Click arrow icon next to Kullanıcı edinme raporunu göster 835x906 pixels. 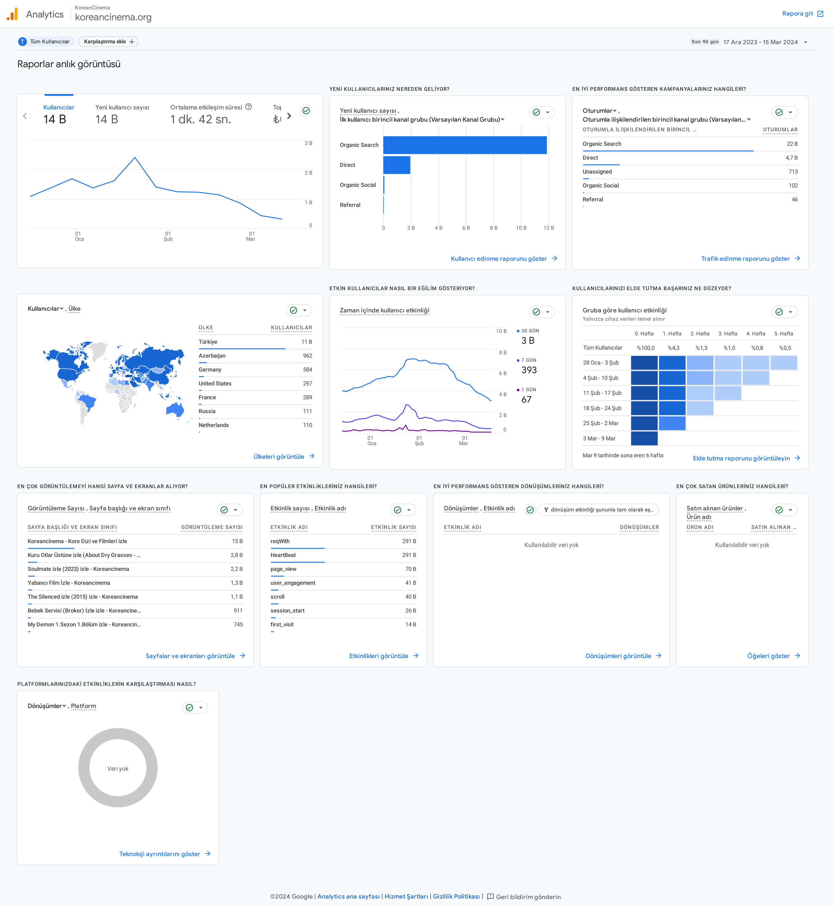pyautogui.click(x=554, y=259)
